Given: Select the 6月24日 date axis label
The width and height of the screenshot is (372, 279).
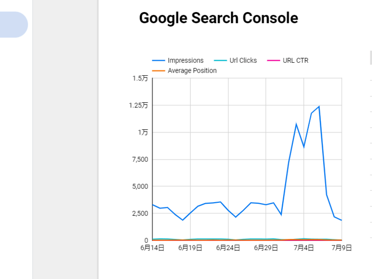Looking at the screenshot, I should (228, 248).
